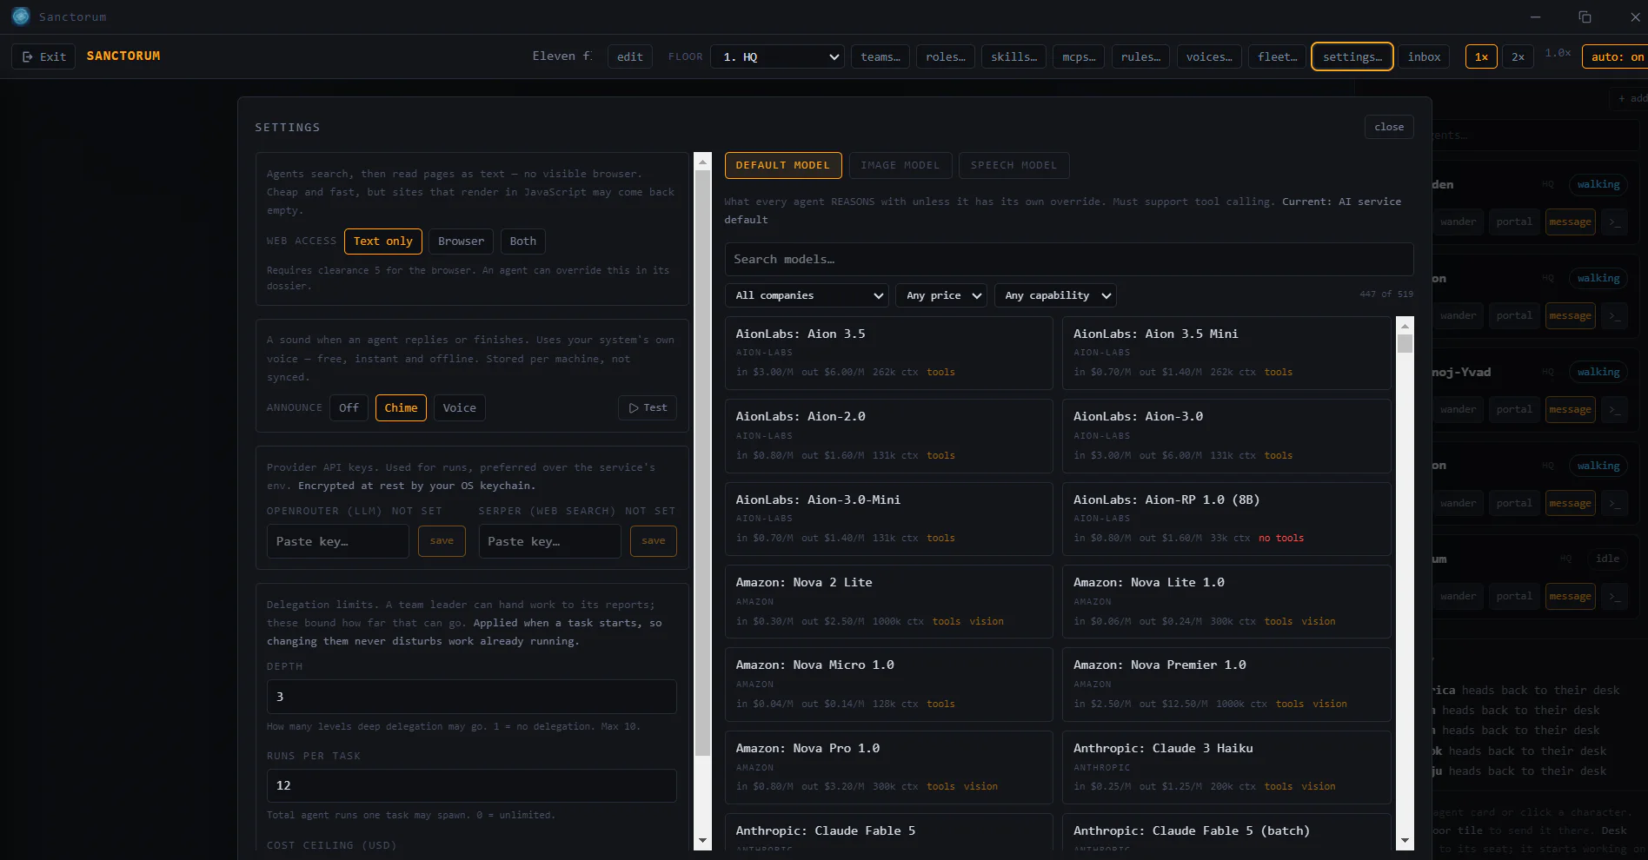
Task: Turn announce Off
Action: pyautogui.click(x=349, y=408)
